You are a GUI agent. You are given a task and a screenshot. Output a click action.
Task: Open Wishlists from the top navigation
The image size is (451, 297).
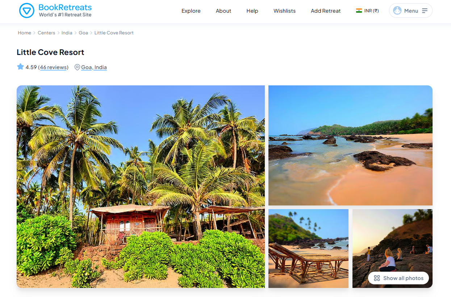tap(284, 11)
